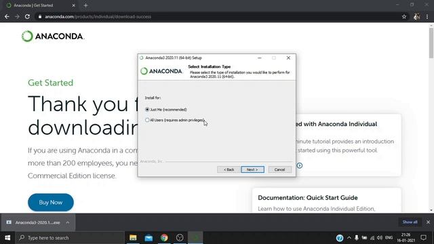Screen dimensions: 434x244
Task: Open Chrome three-dot menu
Action: click(x=427, y=16)
